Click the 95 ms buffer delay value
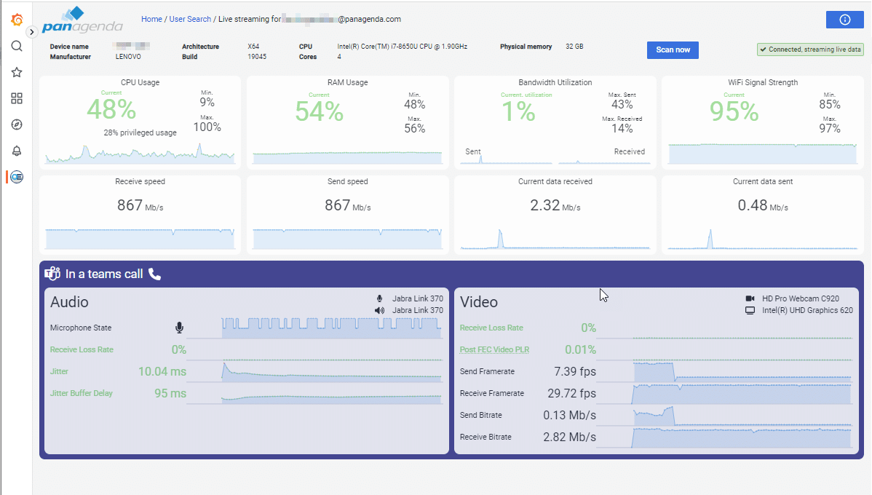The image size is (872, 495). [170, 392]
